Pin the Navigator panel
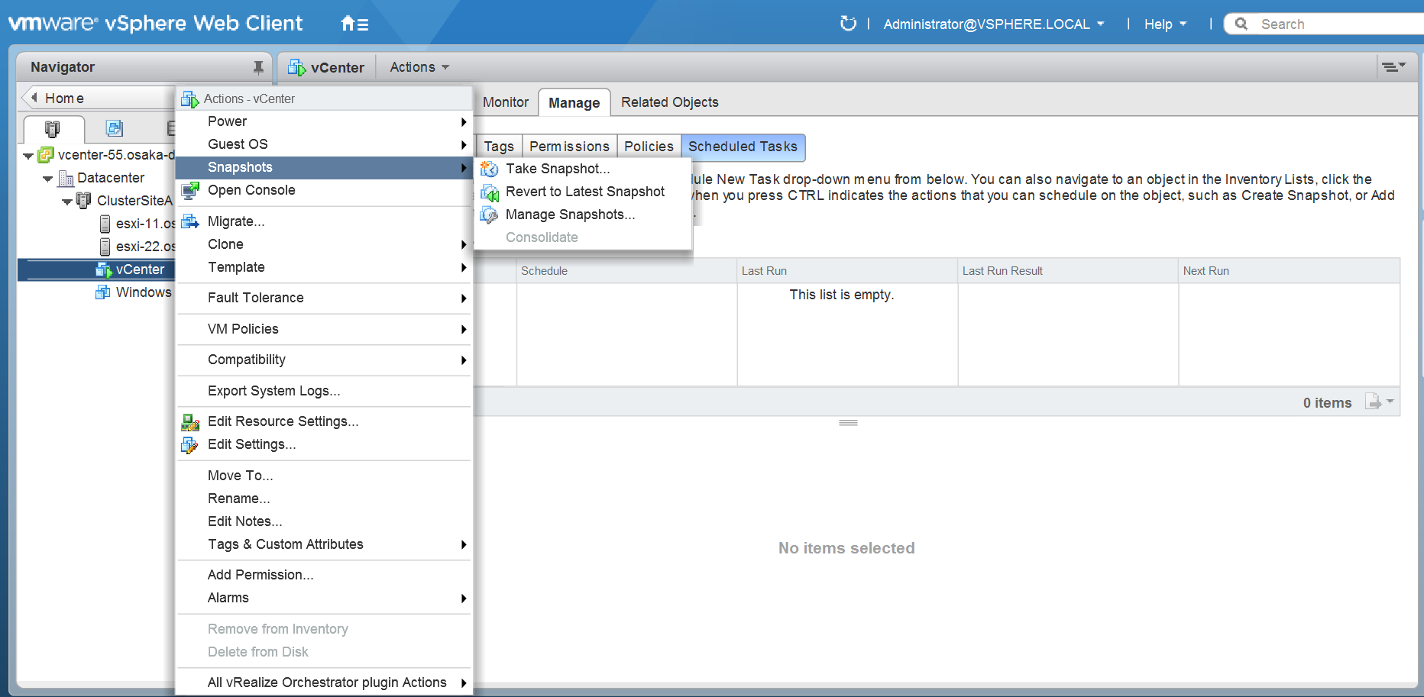Screen dimensions: 1424x697 coord(258,67)
